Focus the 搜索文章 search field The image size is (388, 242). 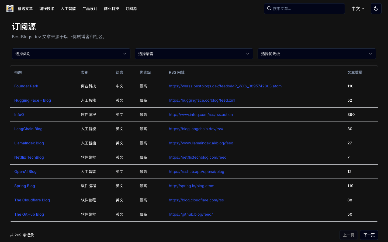point(307,9)
